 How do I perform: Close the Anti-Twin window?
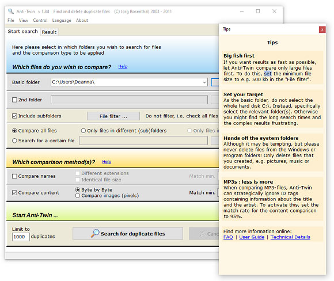point(274,12)
